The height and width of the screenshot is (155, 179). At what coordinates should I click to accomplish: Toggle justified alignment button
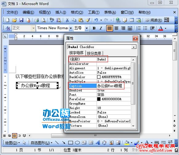(x=110, y=28)
